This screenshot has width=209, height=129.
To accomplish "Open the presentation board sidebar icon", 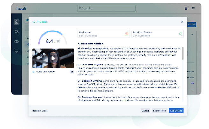I will click(17, 51).
